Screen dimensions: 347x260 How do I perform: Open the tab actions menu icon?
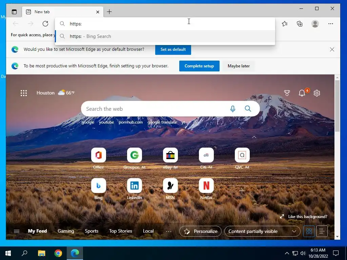click(x=14, y=12)
